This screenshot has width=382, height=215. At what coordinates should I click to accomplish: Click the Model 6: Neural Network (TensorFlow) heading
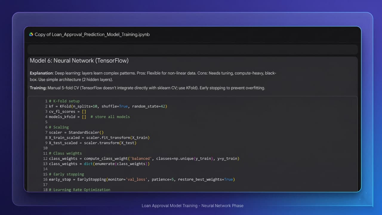[x=79, y=61]
